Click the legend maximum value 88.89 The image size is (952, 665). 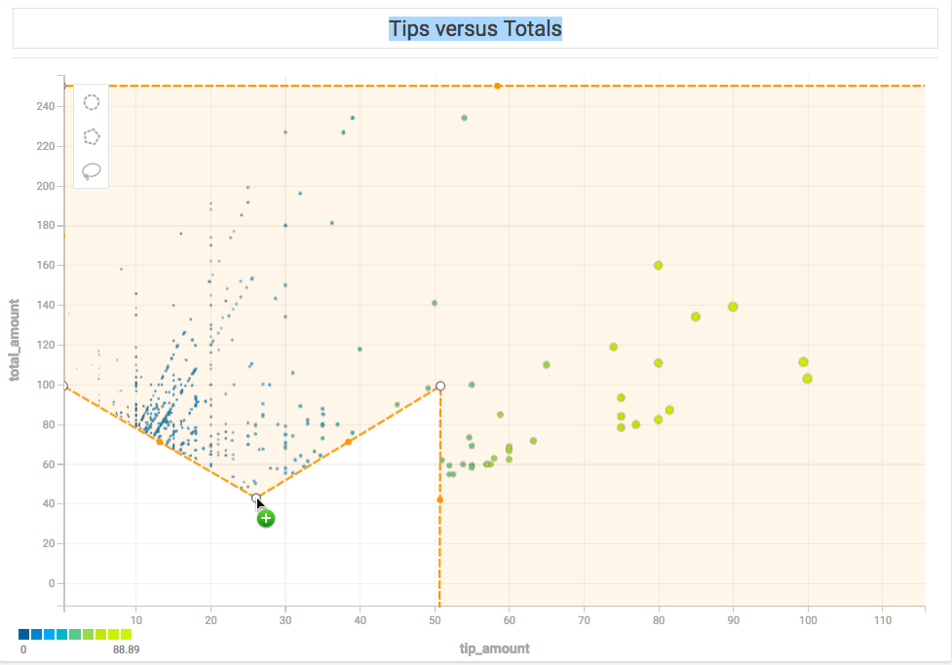(127, 649)
